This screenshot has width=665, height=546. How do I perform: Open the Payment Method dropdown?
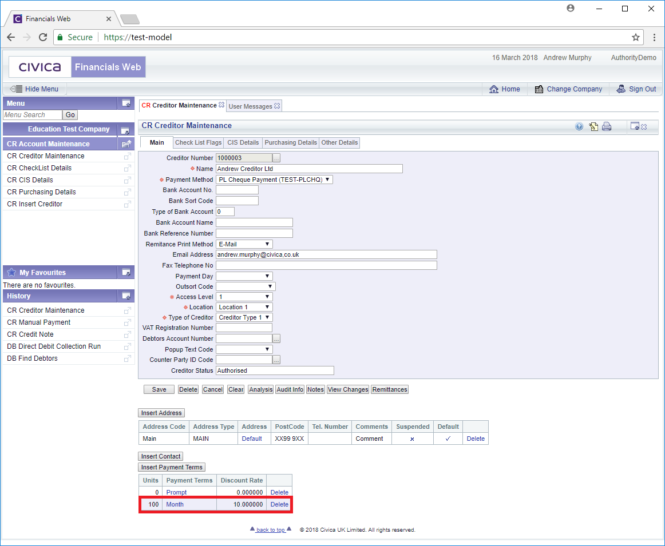click(x=274, y=180)
